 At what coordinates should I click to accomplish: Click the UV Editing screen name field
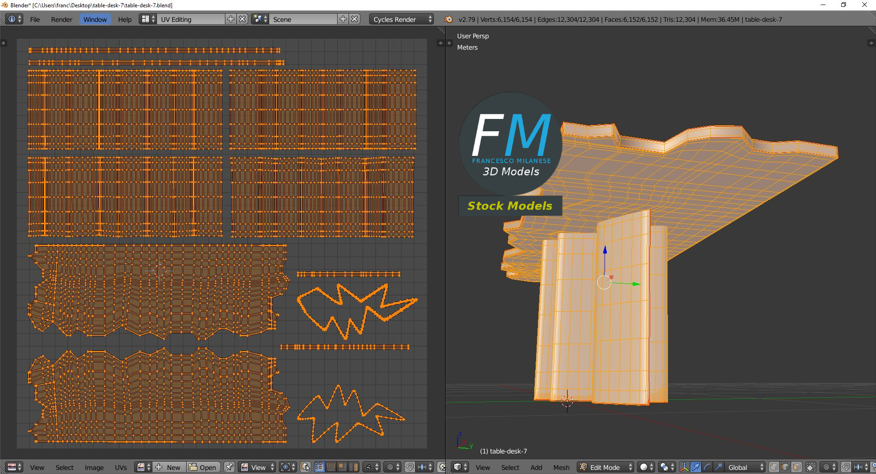(x=192, y=19)
